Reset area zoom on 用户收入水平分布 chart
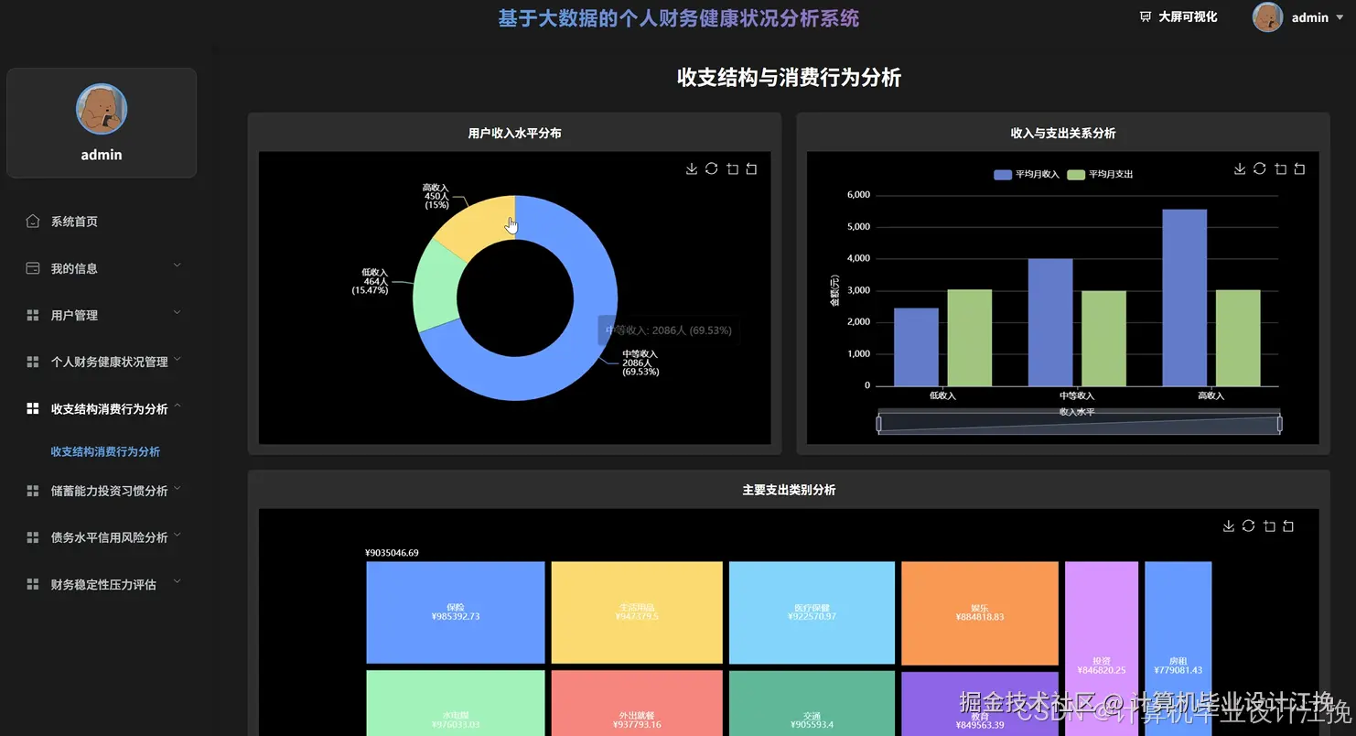This screenshot has width=1356, height=736. (x=751, y=168)
